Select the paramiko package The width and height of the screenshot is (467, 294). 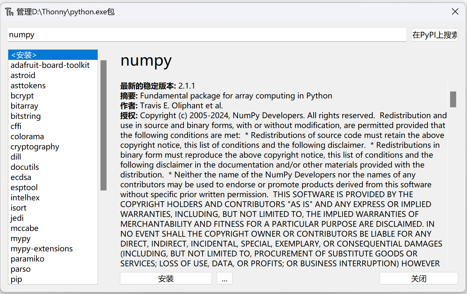click(27, 259)
